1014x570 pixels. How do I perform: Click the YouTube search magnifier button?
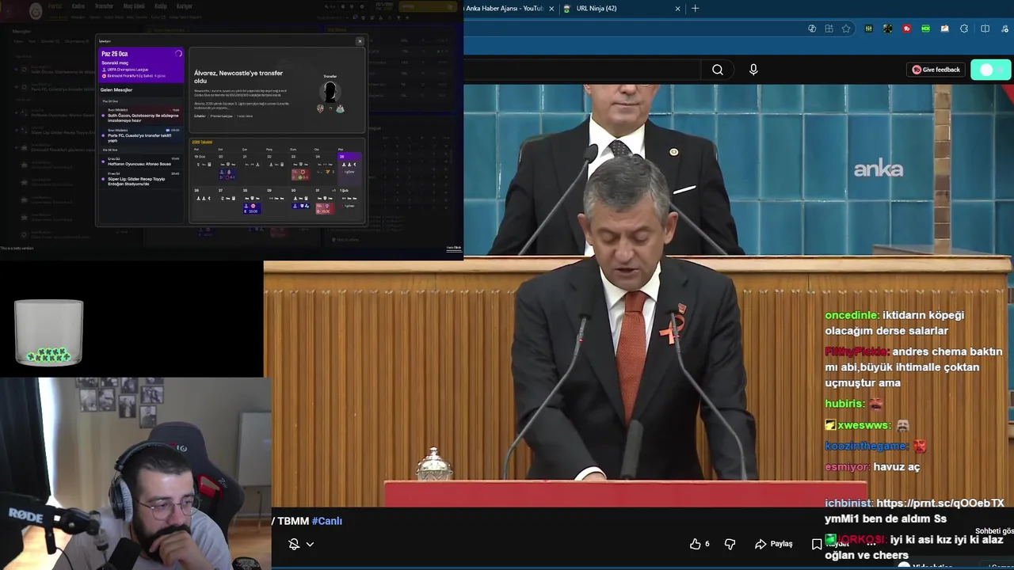pos(718,70)
